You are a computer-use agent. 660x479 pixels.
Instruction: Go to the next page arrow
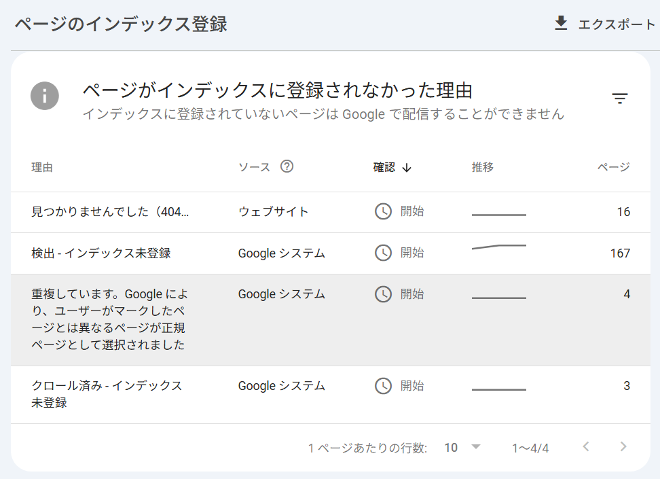pos(623,447)
